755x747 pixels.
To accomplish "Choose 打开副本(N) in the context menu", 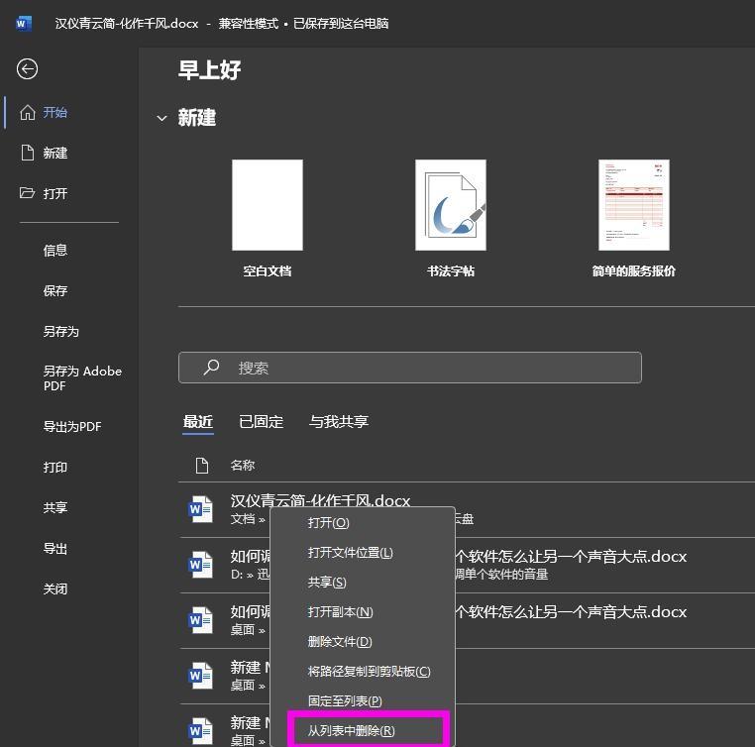I will click(x=363, y=611).
